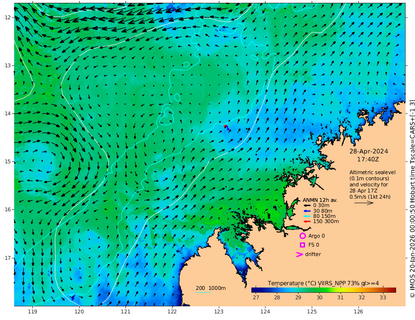Click the magenta Argo circle symbol
This screenshot has width=415, height=320.
point(302,236)
